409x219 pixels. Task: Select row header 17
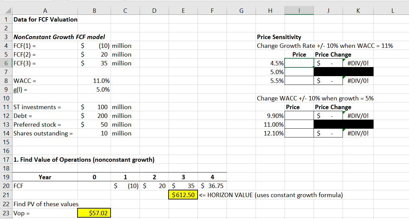coord(6,159)
